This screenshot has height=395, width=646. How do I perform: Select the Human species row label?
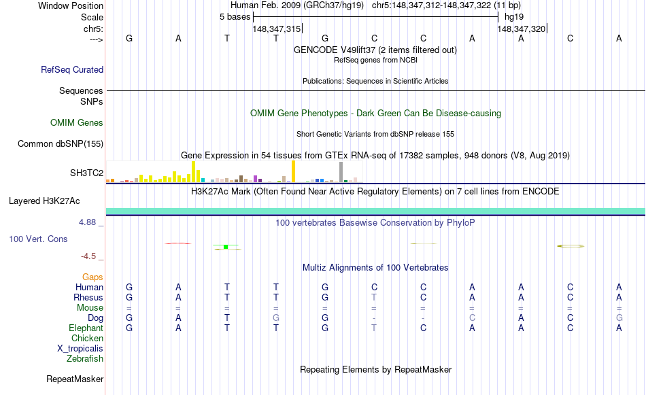(x=89, y=287)
